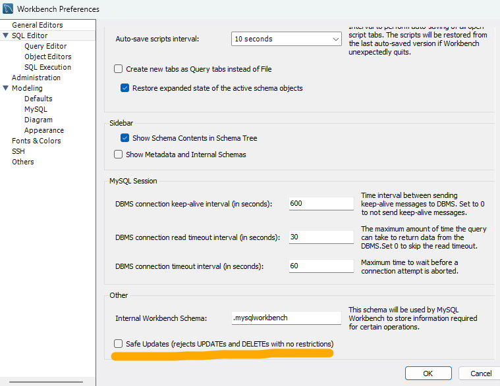This screenshot has height=386, width=500.
Task: Select the Modeling category
Action: tap(27, 88)
